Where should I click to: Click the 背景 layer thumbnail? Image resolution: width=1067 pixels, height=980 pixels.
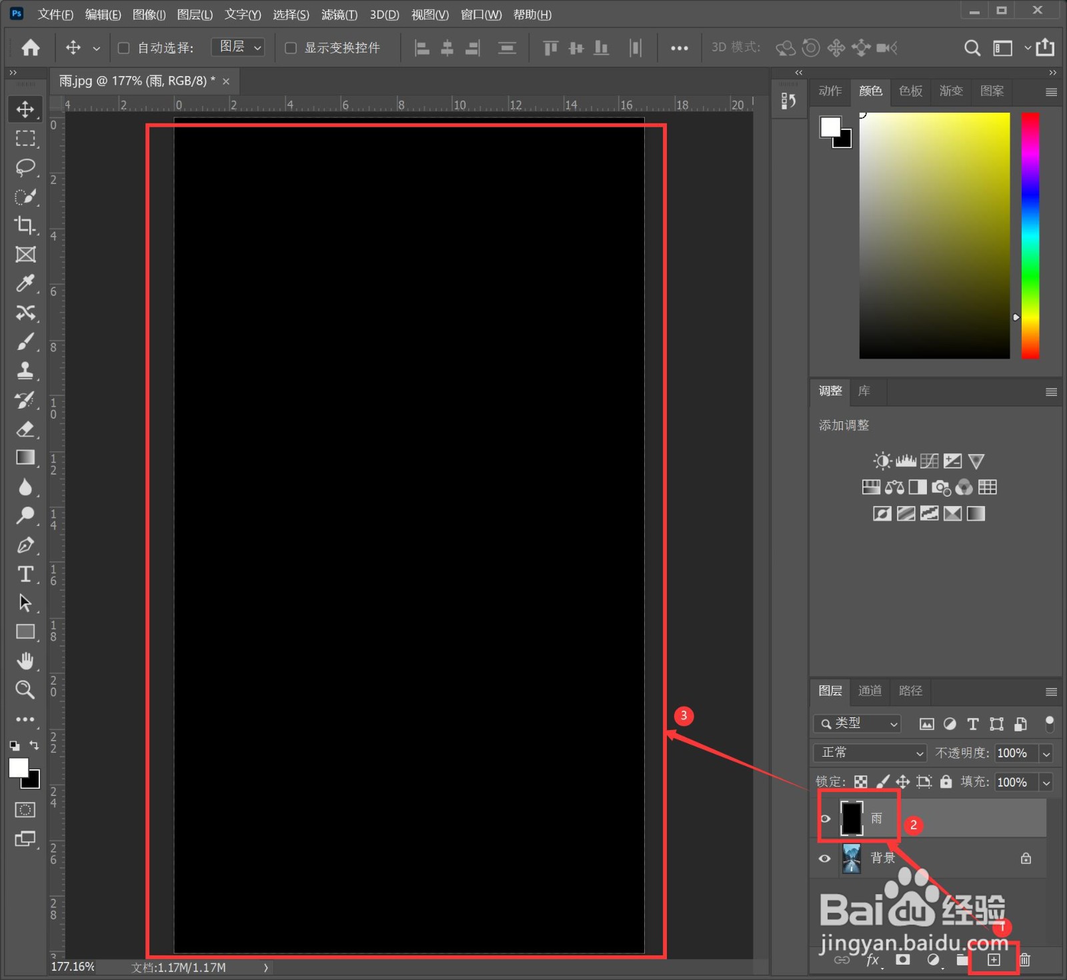[852, 858]
